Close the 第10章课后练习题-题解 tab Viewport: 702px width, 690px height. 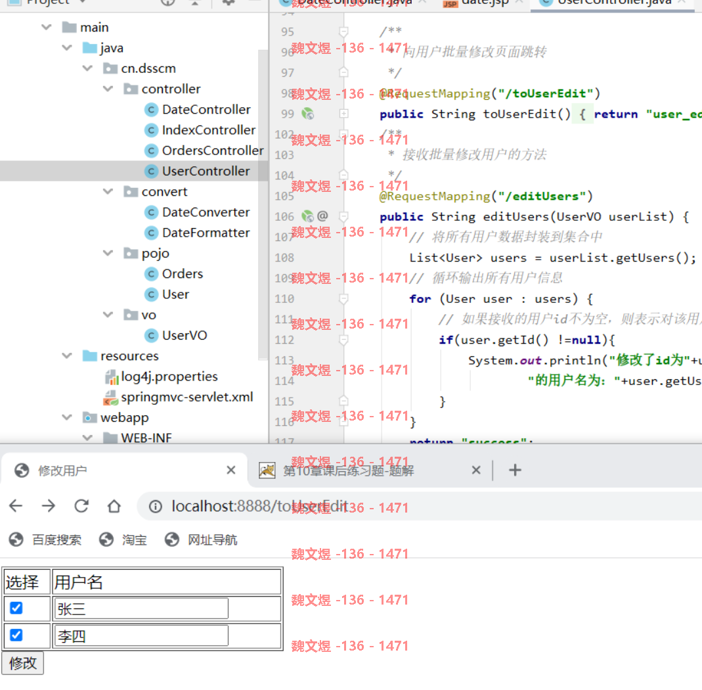coord(476,470)
